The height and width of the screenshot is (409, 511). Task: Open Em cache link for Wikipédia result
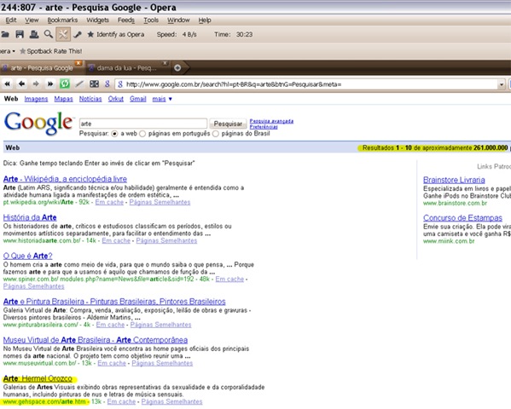click(109, 202)
